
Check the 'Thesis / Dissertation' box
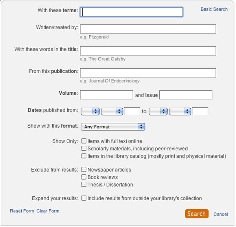point(84,185)
